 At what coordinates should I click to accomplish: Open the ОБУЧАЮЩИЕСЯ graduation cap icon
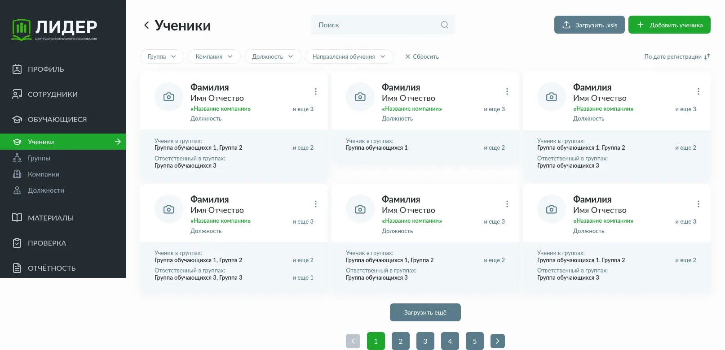coord(17,119)
